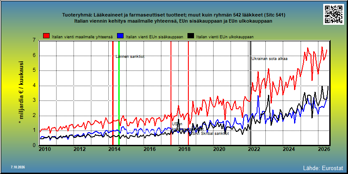Click the y-axis value 7
The width and height of the screenshot is (348, 174).
point(34,40)
